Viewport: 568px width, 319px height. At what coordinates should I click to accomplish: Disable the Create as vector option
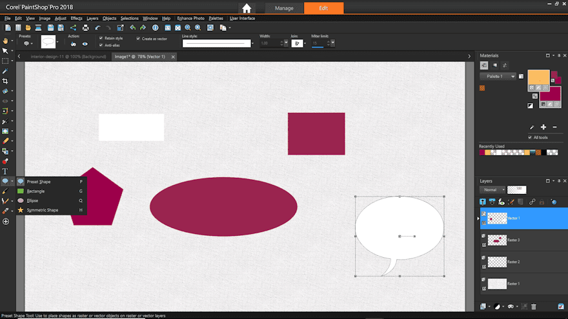pos(138,38)
